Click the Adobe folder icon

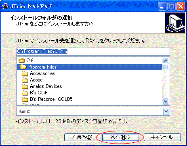[x=25, y=80]
